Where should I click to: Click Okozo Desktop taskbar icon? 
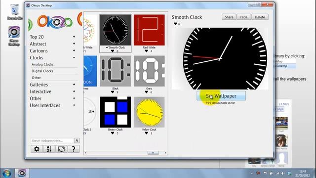(22, 173)
